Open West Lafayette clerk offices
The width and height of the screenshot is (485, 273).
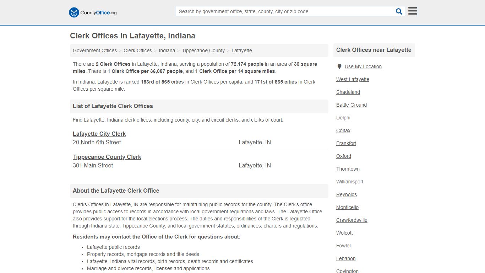(353, 79)
